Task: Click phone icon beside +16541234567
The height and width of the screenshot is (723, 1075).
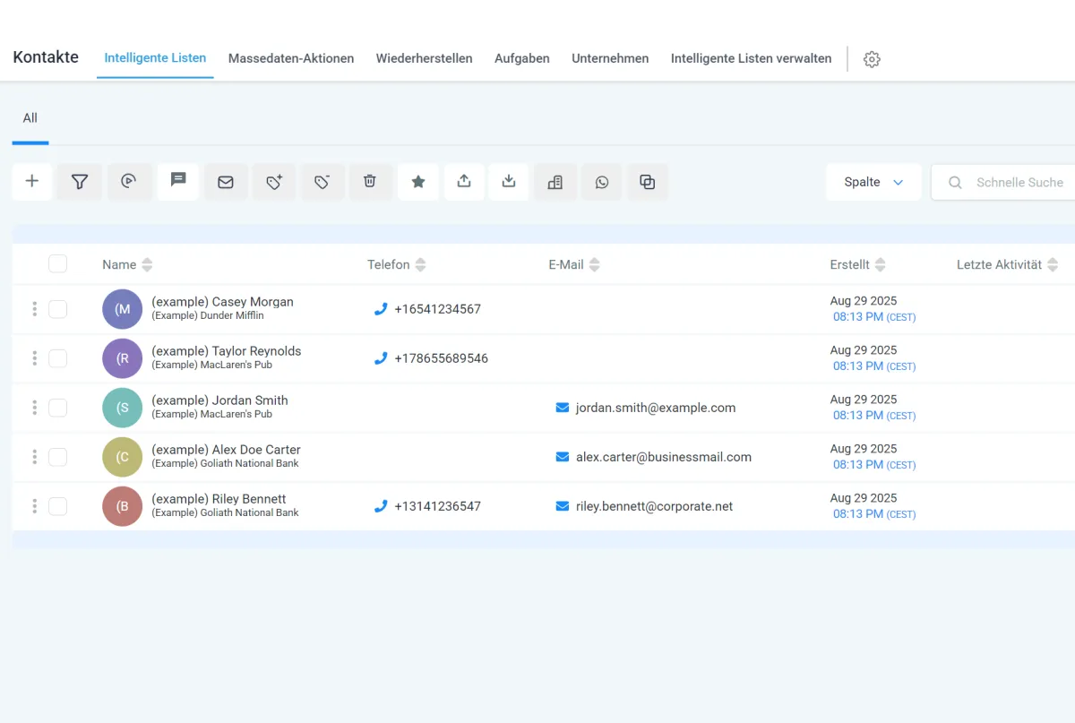Action: tap(381, 309)
